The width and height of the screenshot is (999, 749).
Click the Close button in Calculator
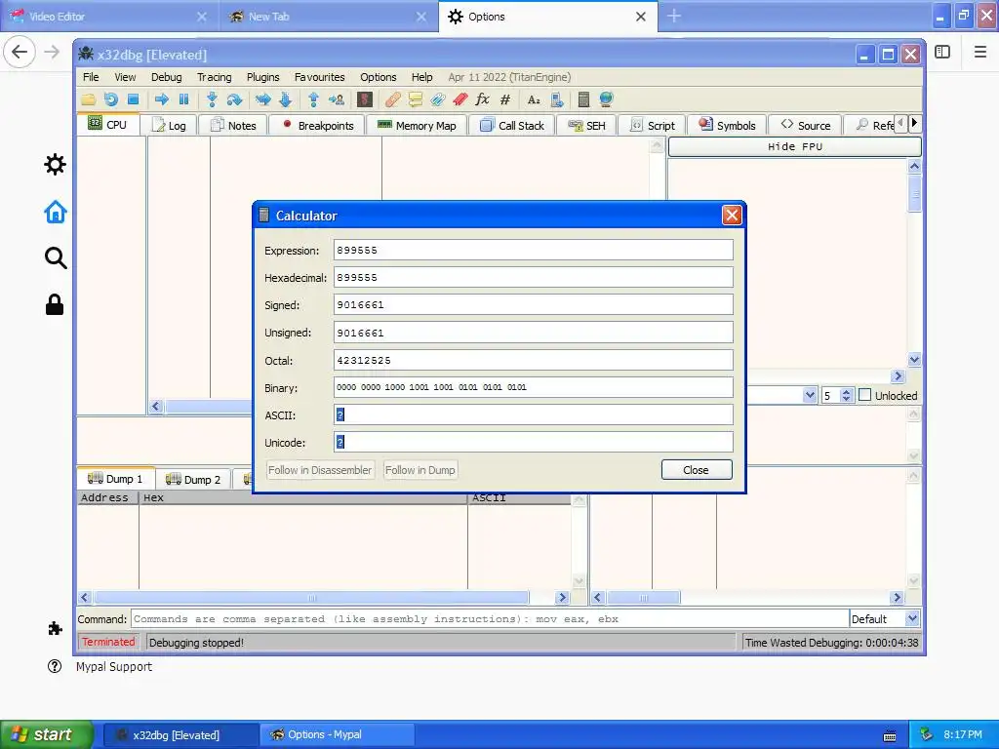click(x=697, y=470)
